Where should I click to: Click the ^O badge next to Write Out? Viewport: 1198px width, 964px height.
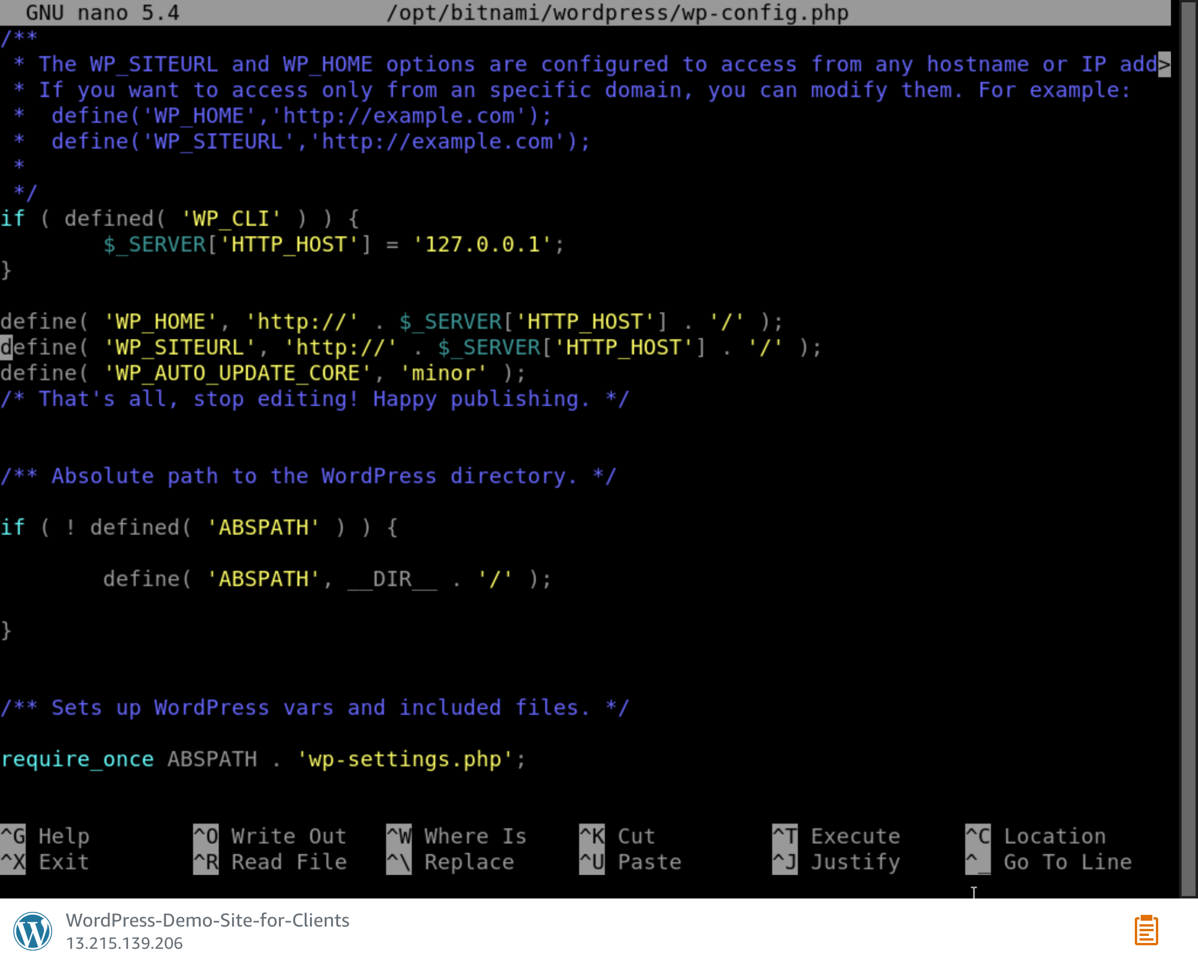pyautogui.click(x=205, y=836)
